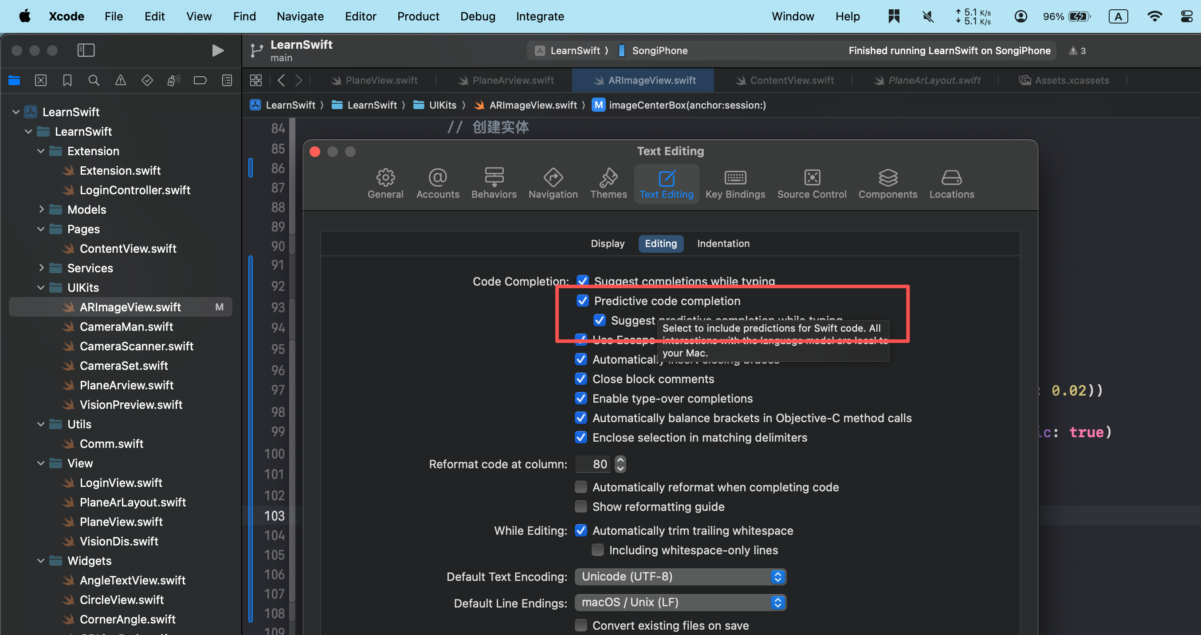Open the Default Line Endings dropdown
The height and width of the screenshot is (635, 1201).
(x=680, y=602)
